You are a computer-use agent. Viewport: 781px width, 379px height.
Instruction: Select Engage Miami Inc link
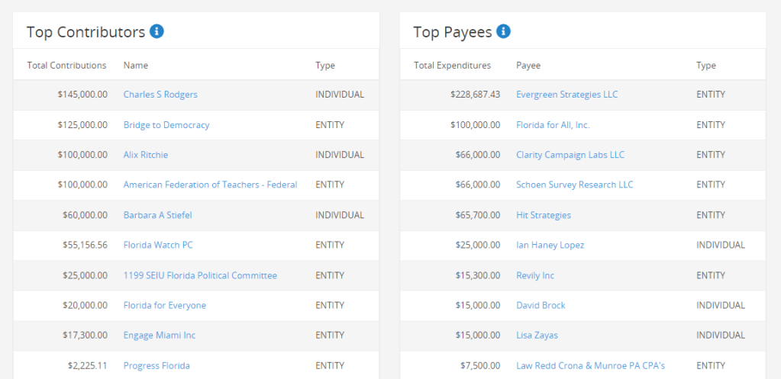[x=160, y=336]
